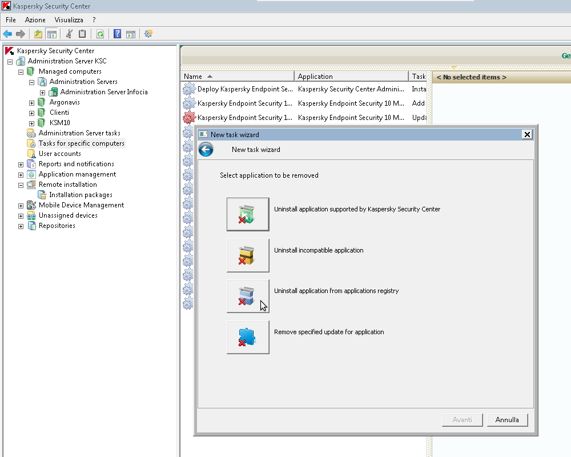Select Tasks for specific computers
Image resolution: width=571 pixels, height=457 pixels.
point(82,143)
